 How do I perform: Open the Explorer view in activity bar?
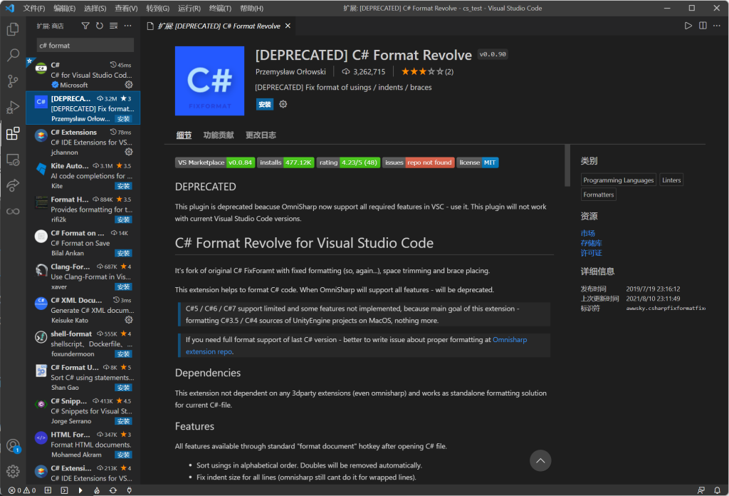pyautogui.click(x=13, y=29)
